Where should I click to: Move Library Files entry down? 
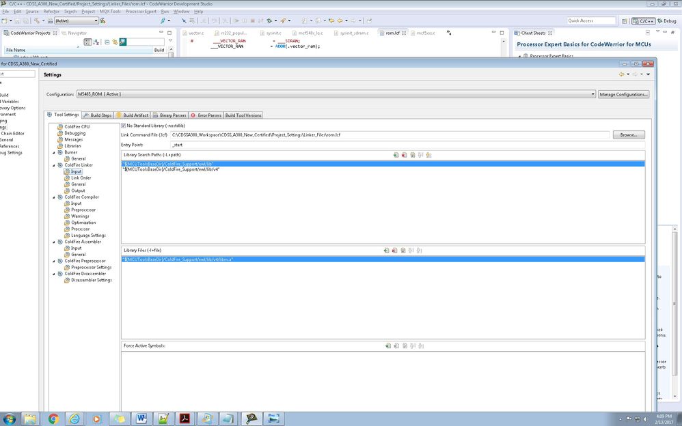coord(420,251)
